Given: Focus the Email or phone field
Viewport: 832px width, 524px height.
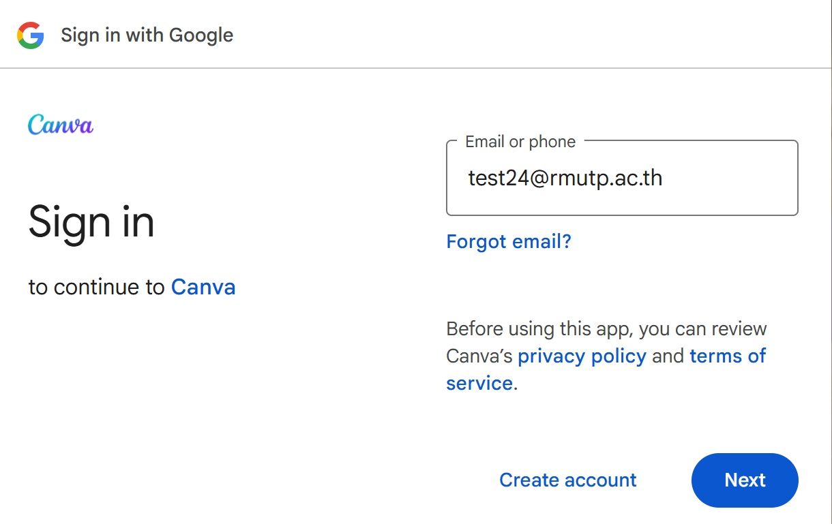Looking at the screenshot, I should point(622,179).
